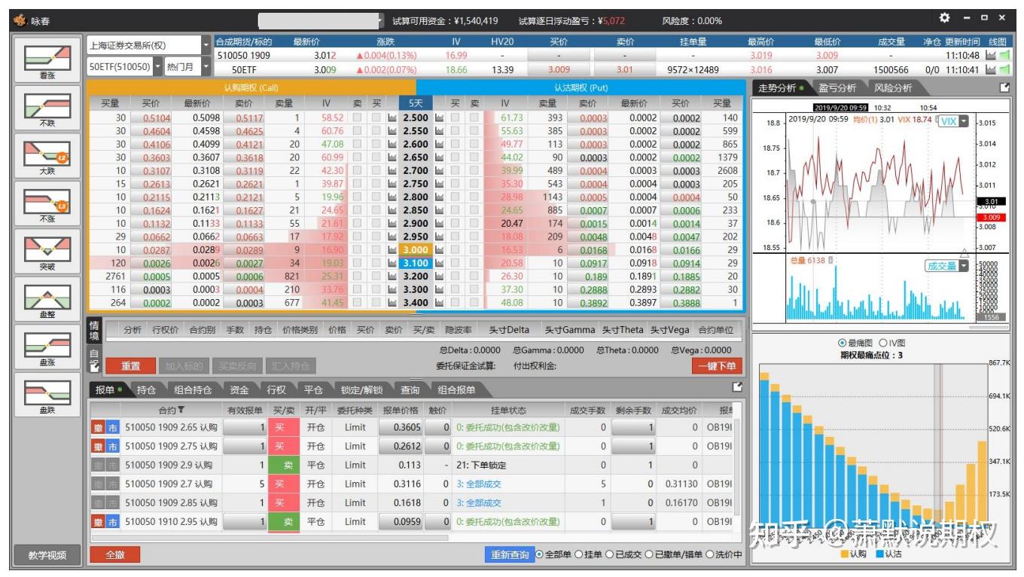The image size is (1024, 577).
Task: Select the 盘跌 strategy icon
Action: point(47,394)
